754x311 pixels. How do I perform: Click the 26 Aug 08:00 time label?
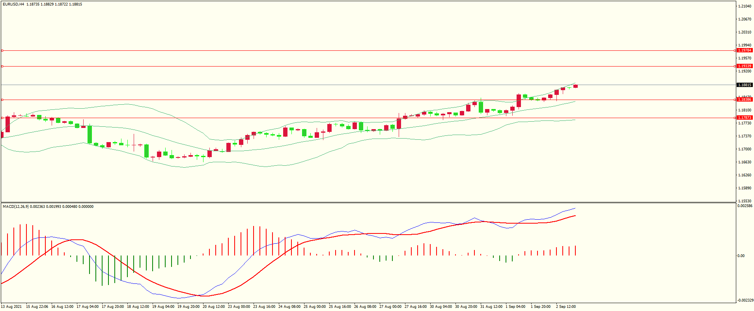coord(365,307)
